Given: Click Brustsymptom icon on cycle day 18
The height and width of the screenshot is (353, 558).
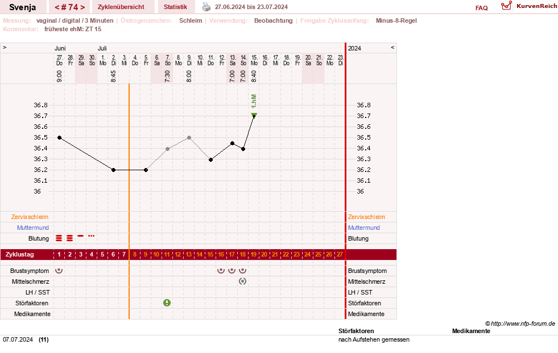Looking at the screenshot, I should 243,271.
